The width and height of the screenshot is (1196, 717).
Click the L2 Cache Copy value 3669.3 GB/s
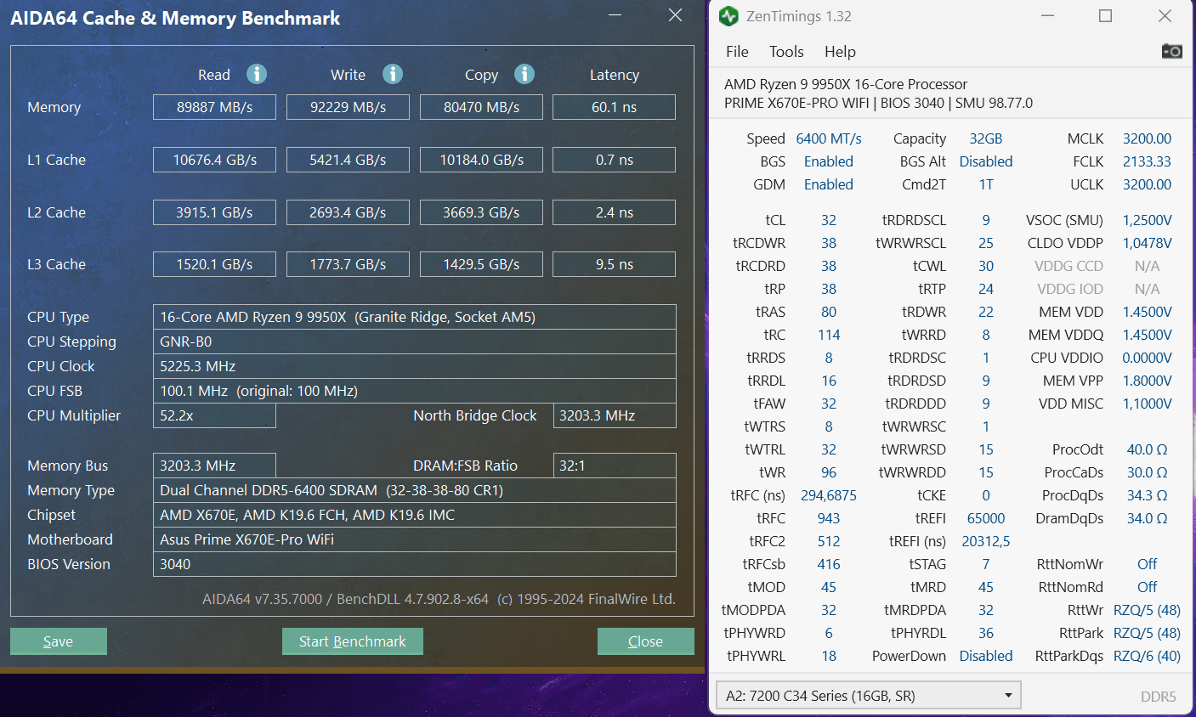coord(481,212)
